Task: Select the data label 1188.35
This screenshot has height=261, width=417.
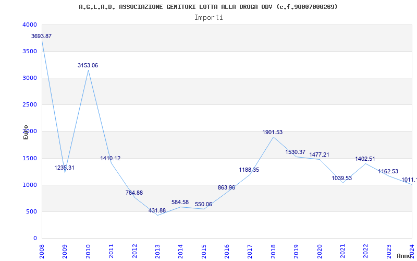Action: click(x=249, y=170)
